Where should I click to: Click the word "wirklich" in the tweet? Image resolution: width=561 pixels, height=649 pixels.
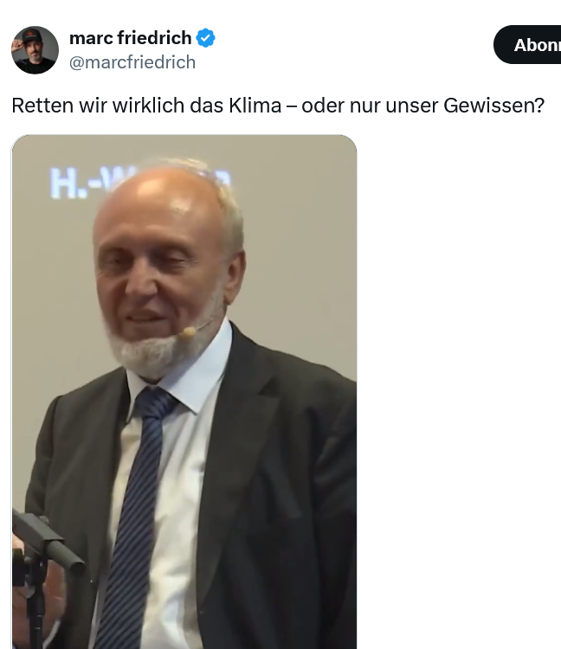click(148, 106)
